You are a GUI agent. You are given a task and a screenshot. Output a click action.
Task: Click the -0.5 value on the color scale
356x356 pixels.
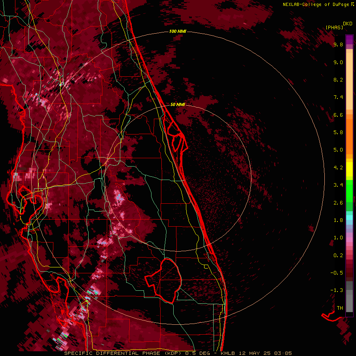[337, 273]
